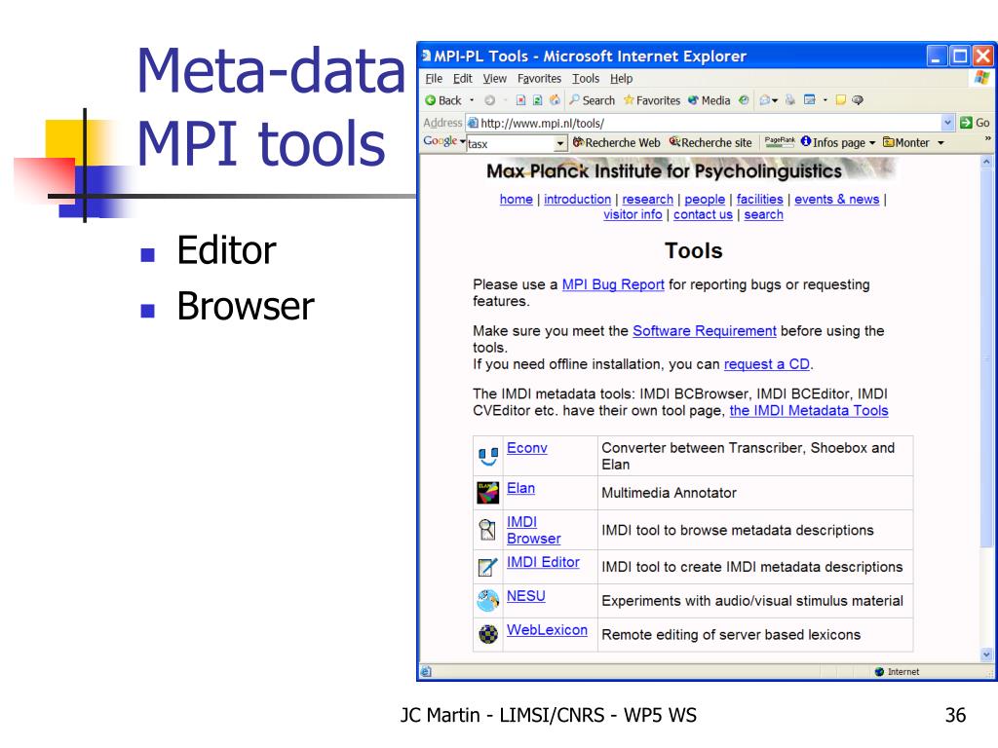This screenshot has width=998, height=748.
Task: Open the Favorites menu in the menu bar
Action: click(x=539, y=78)
